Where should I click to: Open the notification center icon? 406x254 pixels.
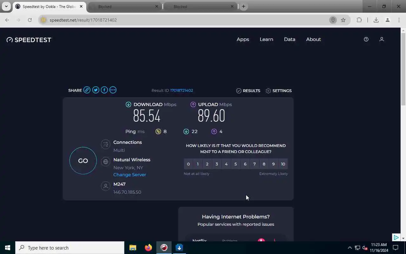(396, 248)
